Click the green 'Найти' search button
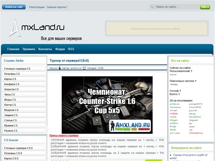Image resolution: width=215 pixels, height=161 pixels. click(205, 7)
